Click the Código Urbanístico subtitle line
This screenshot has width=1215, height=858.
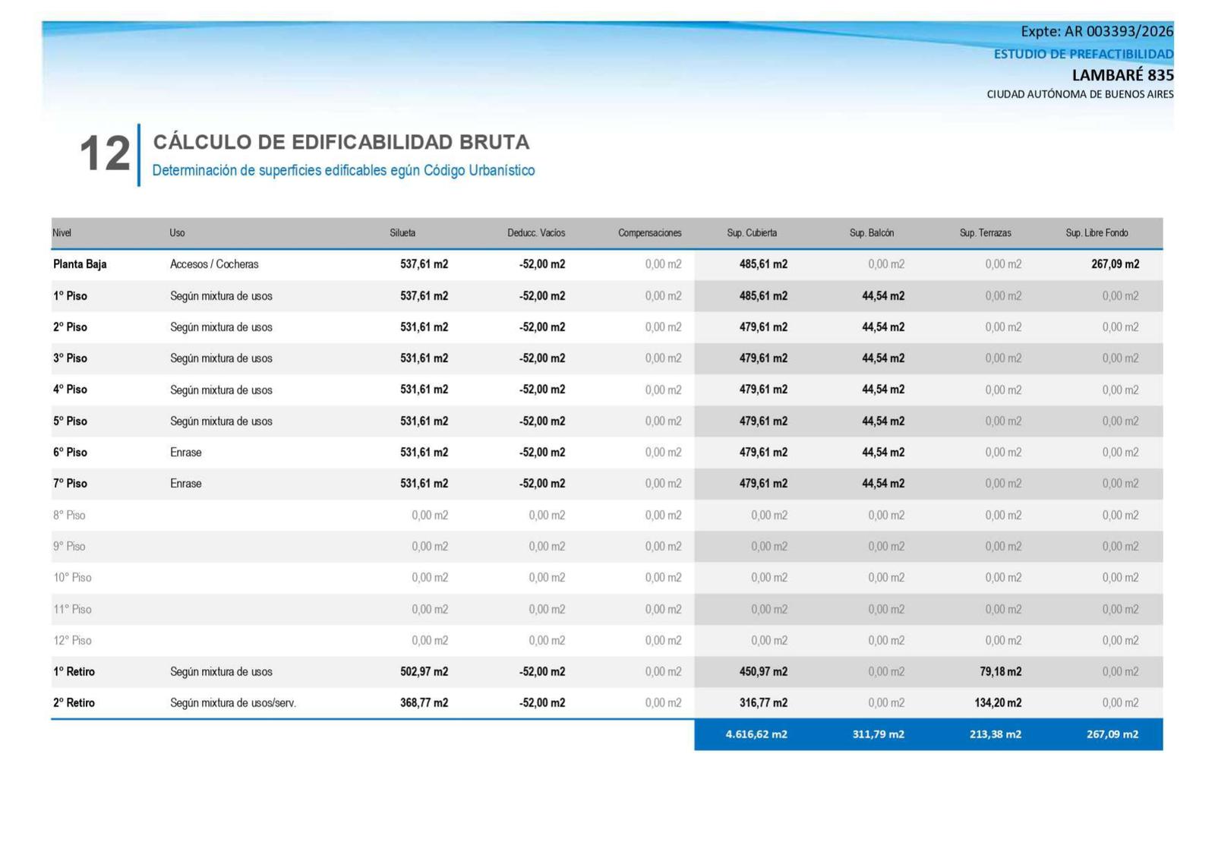343,170
